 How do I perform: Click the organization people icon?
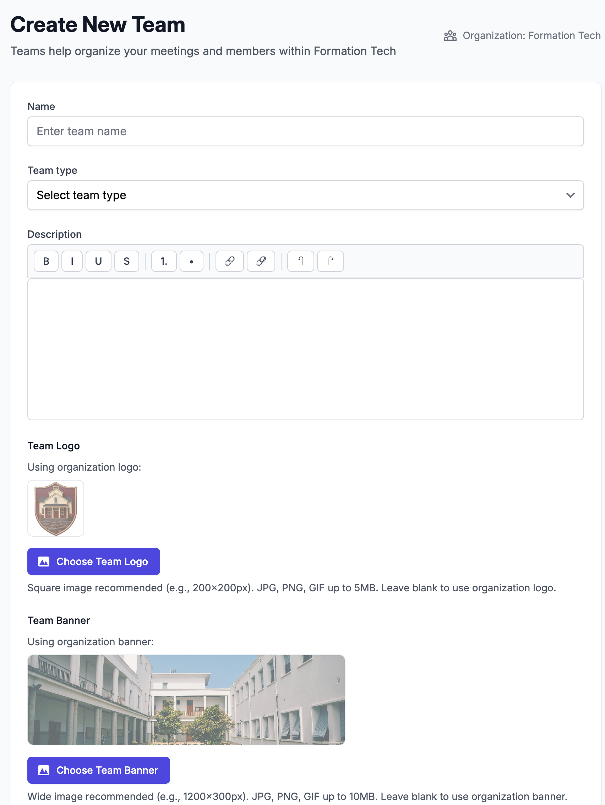click(x=450, y=35)
